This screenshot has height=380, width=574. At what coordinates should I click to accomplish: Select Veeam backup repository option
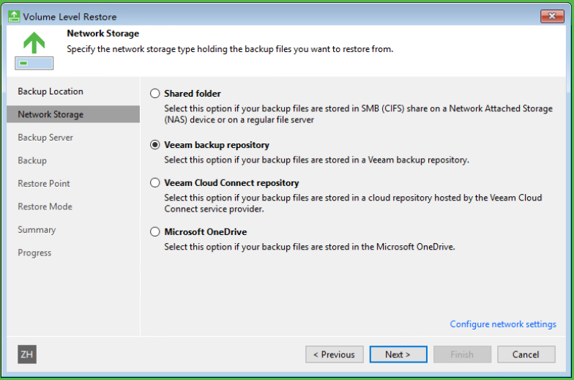155,145
